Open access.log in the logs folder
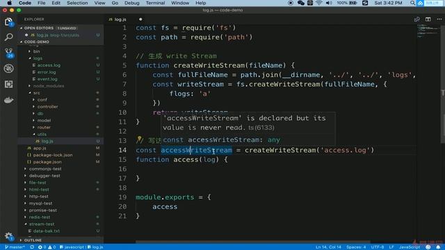Viewport: 445px width, 250px height. [x=49, y=65]
